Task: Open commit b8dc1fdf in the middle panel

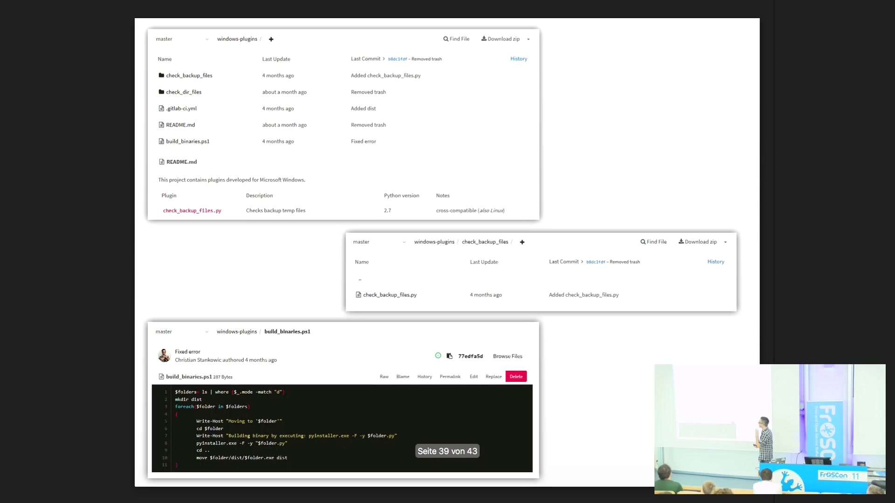Action: pyautogui.click(x=595, y=262)
